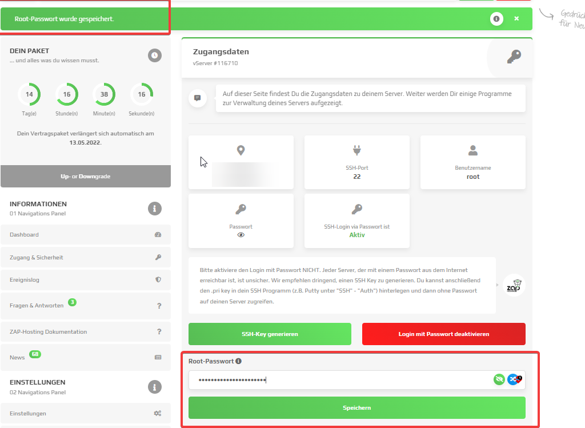Disable password login via 'Login mit Passwort deaktivieren'

tap(443, 334)
